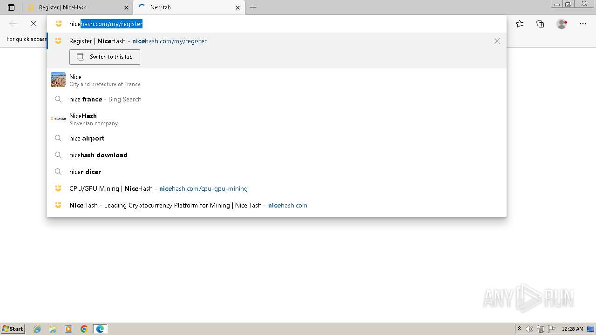Click NiceHash favicon of CPU/GPU Mining row
The image size is (596, 335).
pyautogui.click(x=58, y=188)
